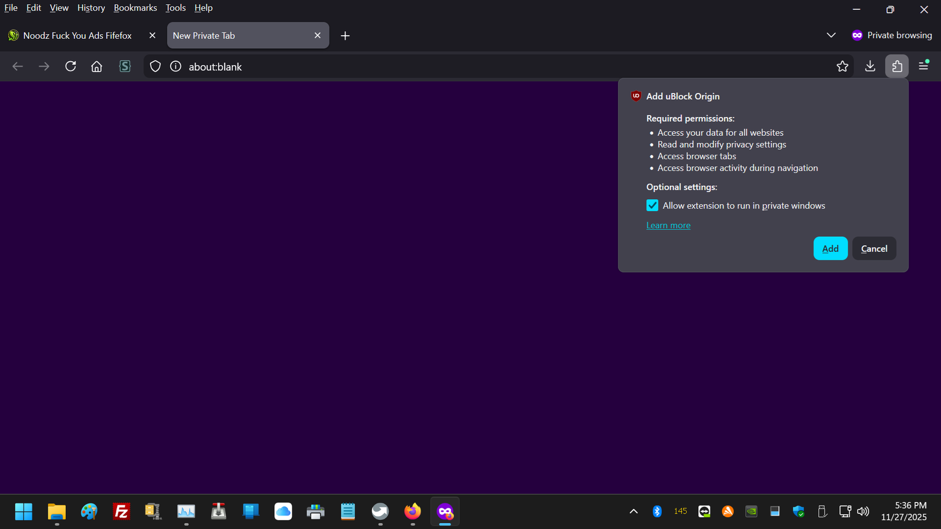Viewport: 941px width, 529px height.
Task: Follow the Learn more link
Action: click(668, 226)
